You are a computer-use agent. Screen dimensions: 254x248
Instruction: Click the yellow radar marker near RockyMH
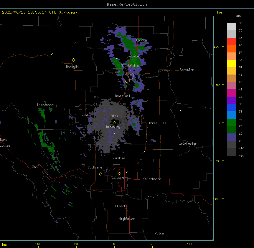click(x=73, y=60)
